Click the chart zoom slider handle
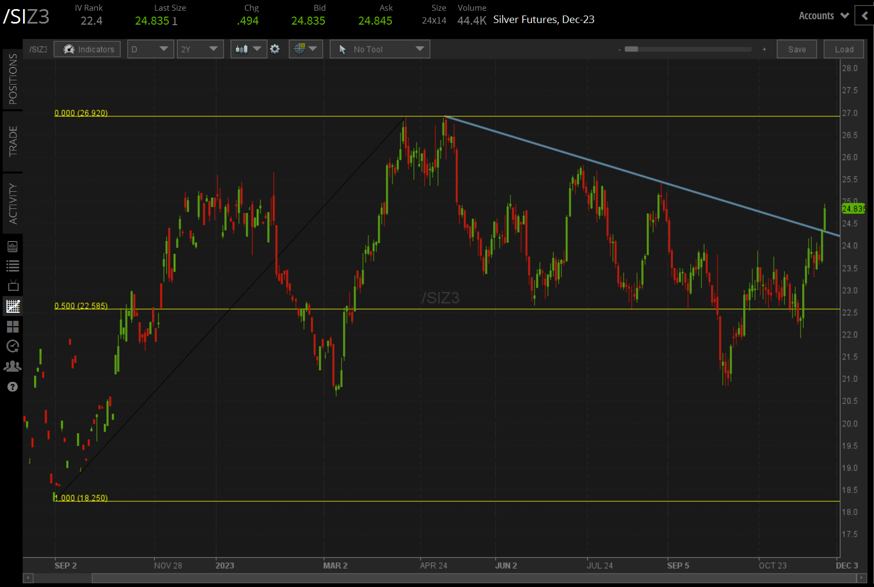The height and width of the screenshot is (587, 874). coord(632,49)
